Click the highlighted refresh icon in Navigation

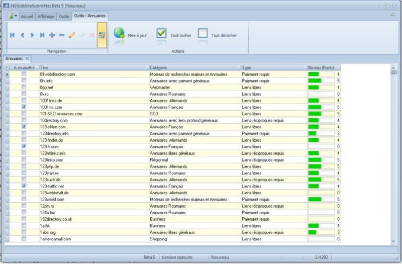[x=102, y=35]
